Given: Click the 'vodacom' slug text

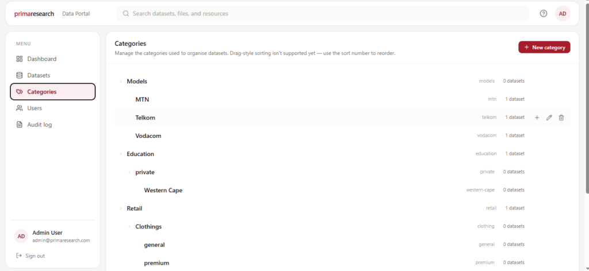Looking at the screenshot, I should pos(487,135).
